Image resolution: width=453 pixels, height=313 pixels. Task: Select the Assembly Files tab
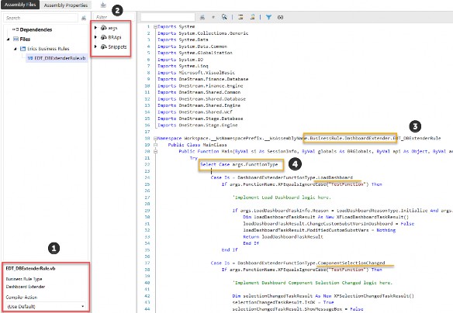pyautogui.click(x=20, y=5)
